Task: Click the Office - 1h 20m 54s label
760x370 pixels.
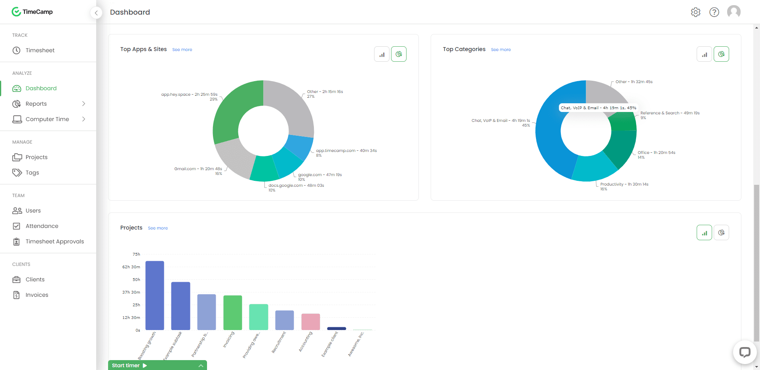Action: (x=656, y=153)
